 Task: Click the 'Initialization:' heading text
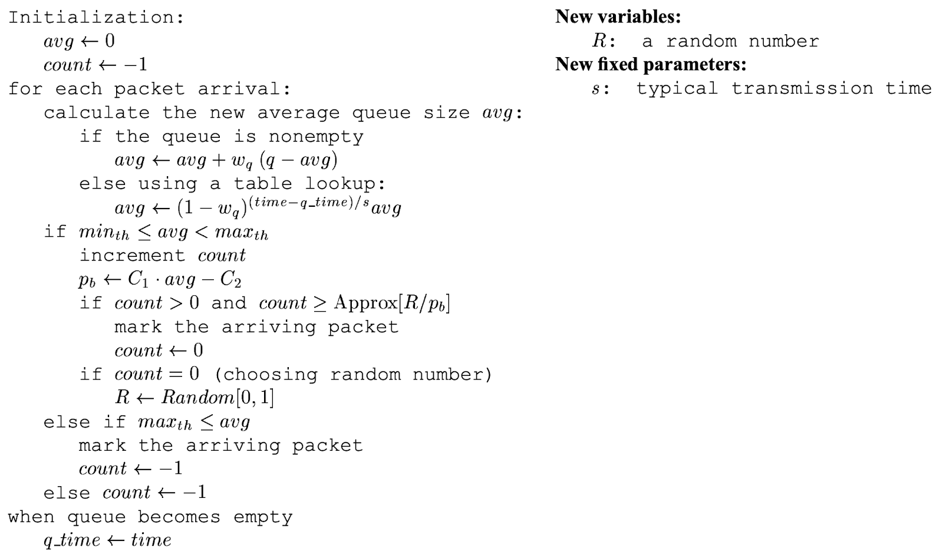pos(96,17)
